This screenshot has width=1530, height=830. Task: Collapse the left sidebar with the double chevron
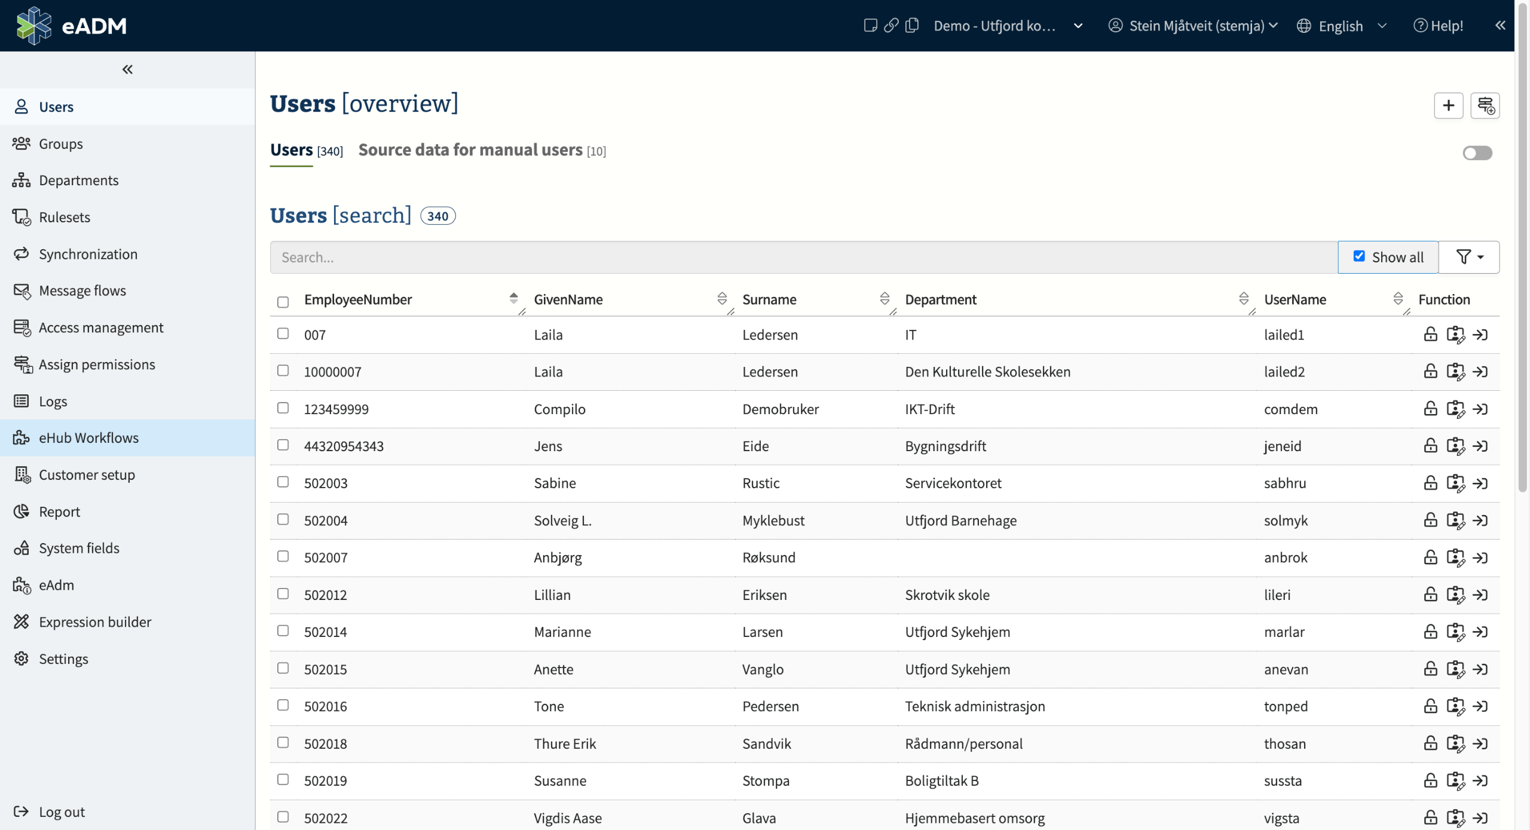point(127,70)
